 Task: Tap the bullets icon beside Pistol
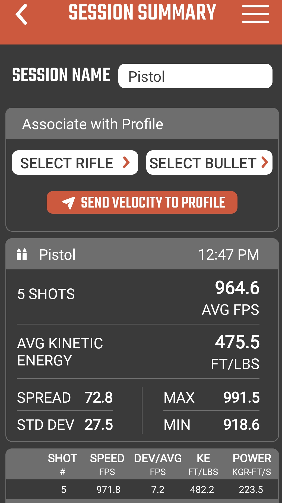pyautogui.click(x=22, y=254)
